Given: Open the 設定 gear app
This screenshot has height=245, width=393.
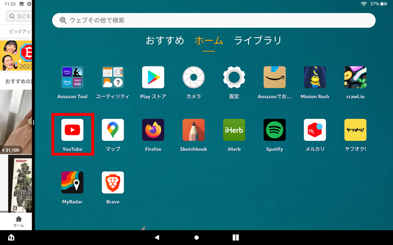Looking at the screenshot, I should coord(234,77).
